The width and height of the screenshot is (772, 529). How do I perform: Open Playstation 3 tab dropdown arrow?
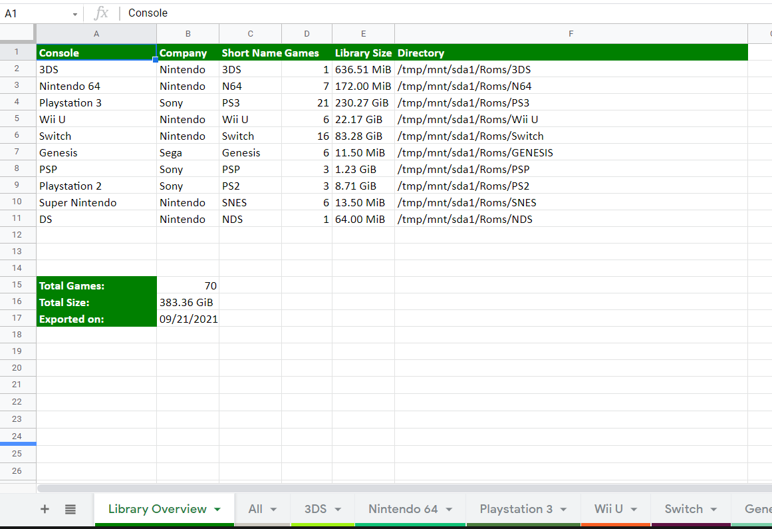coord(563,509)
